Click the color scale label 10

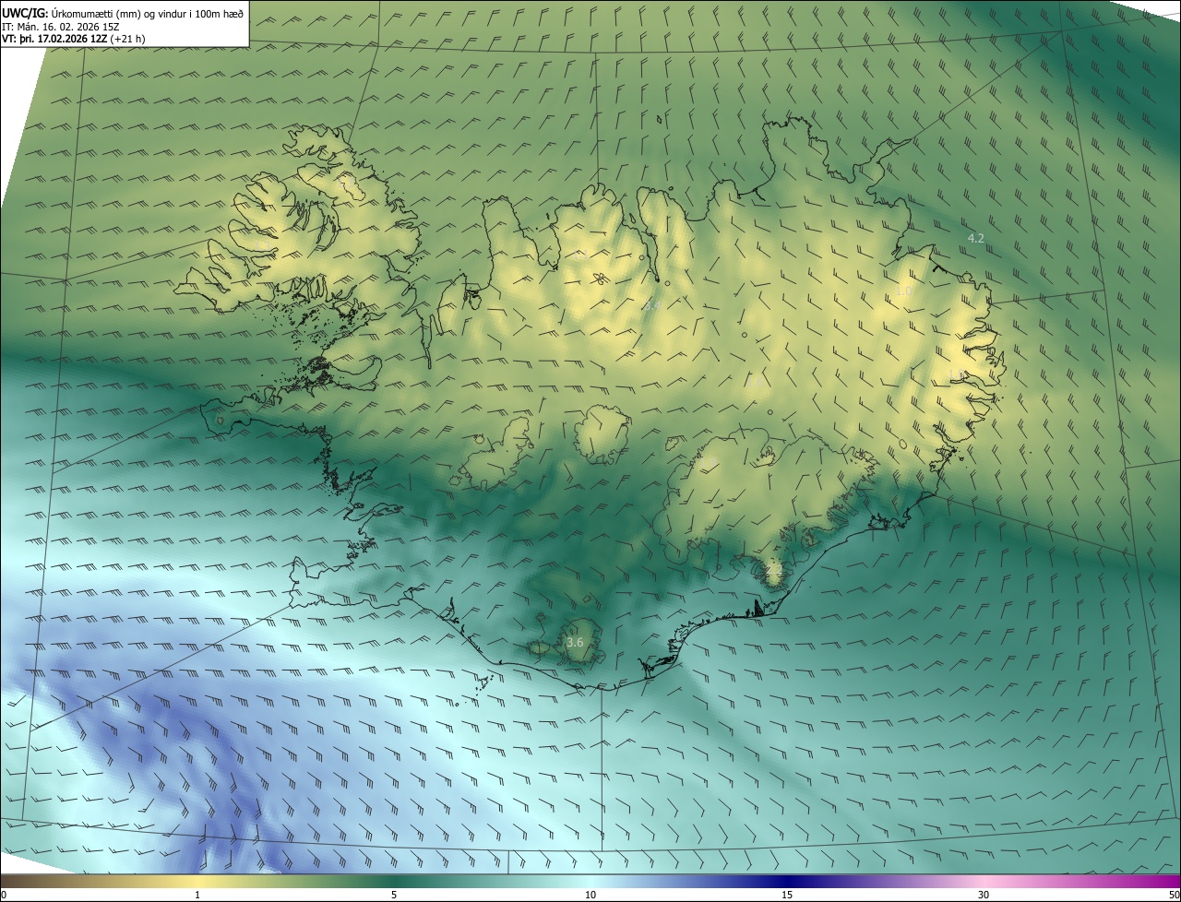click(x=590, y=895)
